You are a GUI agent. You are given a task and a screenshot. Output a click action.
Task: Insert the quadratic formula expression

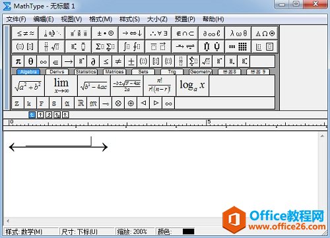(127, 86)
